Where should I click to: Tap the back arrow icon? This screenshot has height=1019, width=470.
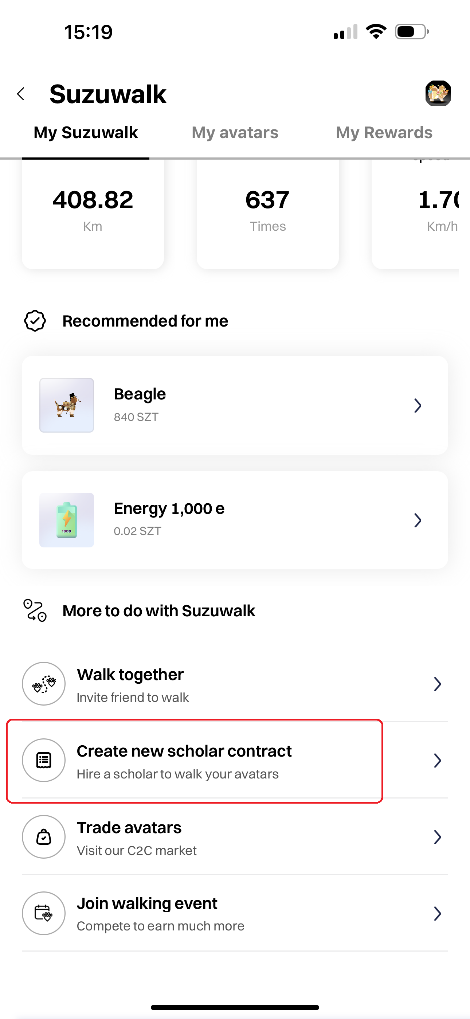pos(21,94)
